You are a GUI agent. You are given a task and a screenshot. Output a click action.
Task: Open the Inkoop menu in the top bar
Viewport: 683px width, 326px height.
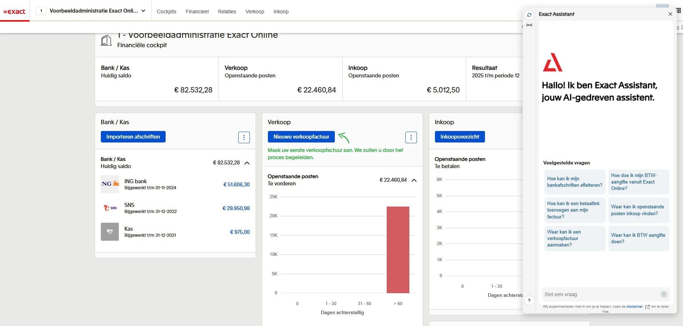click(x=281, y=12)
